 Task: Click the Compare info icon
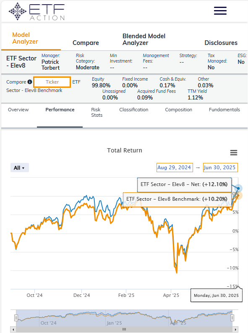click(30, 82)
